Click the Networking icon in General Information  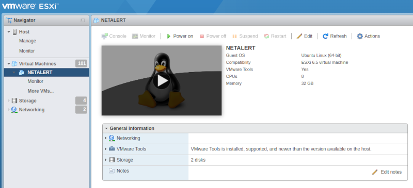pos(112,138)
